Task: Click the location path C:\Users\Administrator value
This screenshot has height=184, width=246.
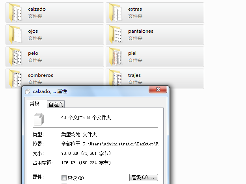Action: [x=110, y=144]
